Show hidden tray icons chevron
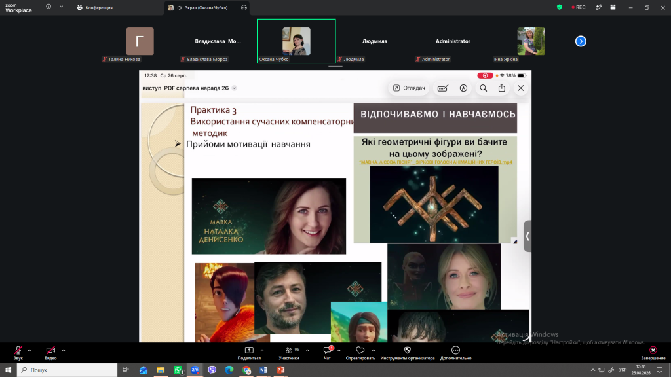The image size is (671, 377). [592, 370]
